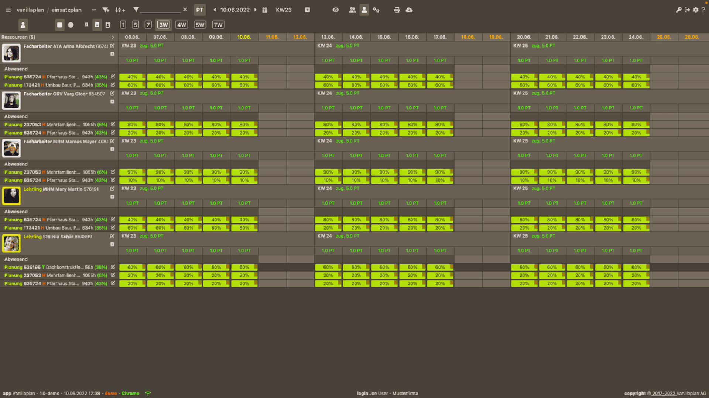
Task: Choose the medium row height icon
Action: 97,25
